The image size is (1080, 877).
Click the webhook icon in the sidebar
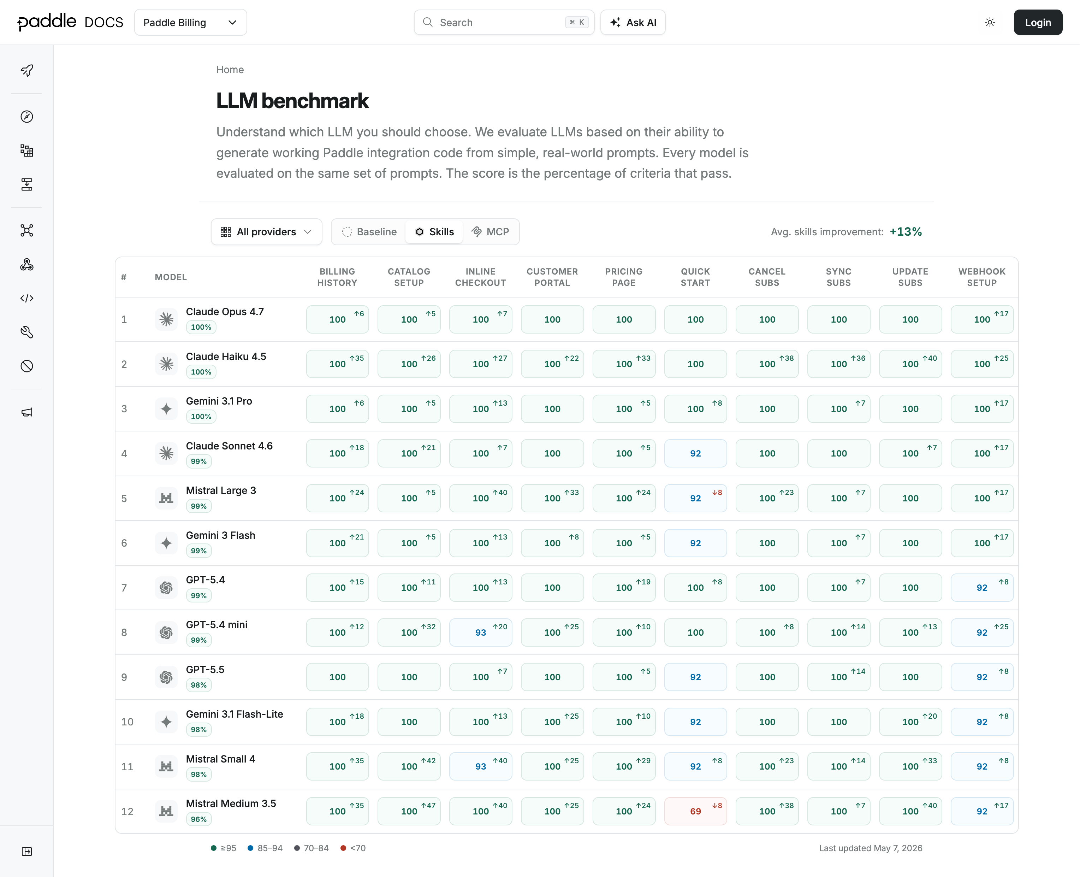[x=27, y=264]
